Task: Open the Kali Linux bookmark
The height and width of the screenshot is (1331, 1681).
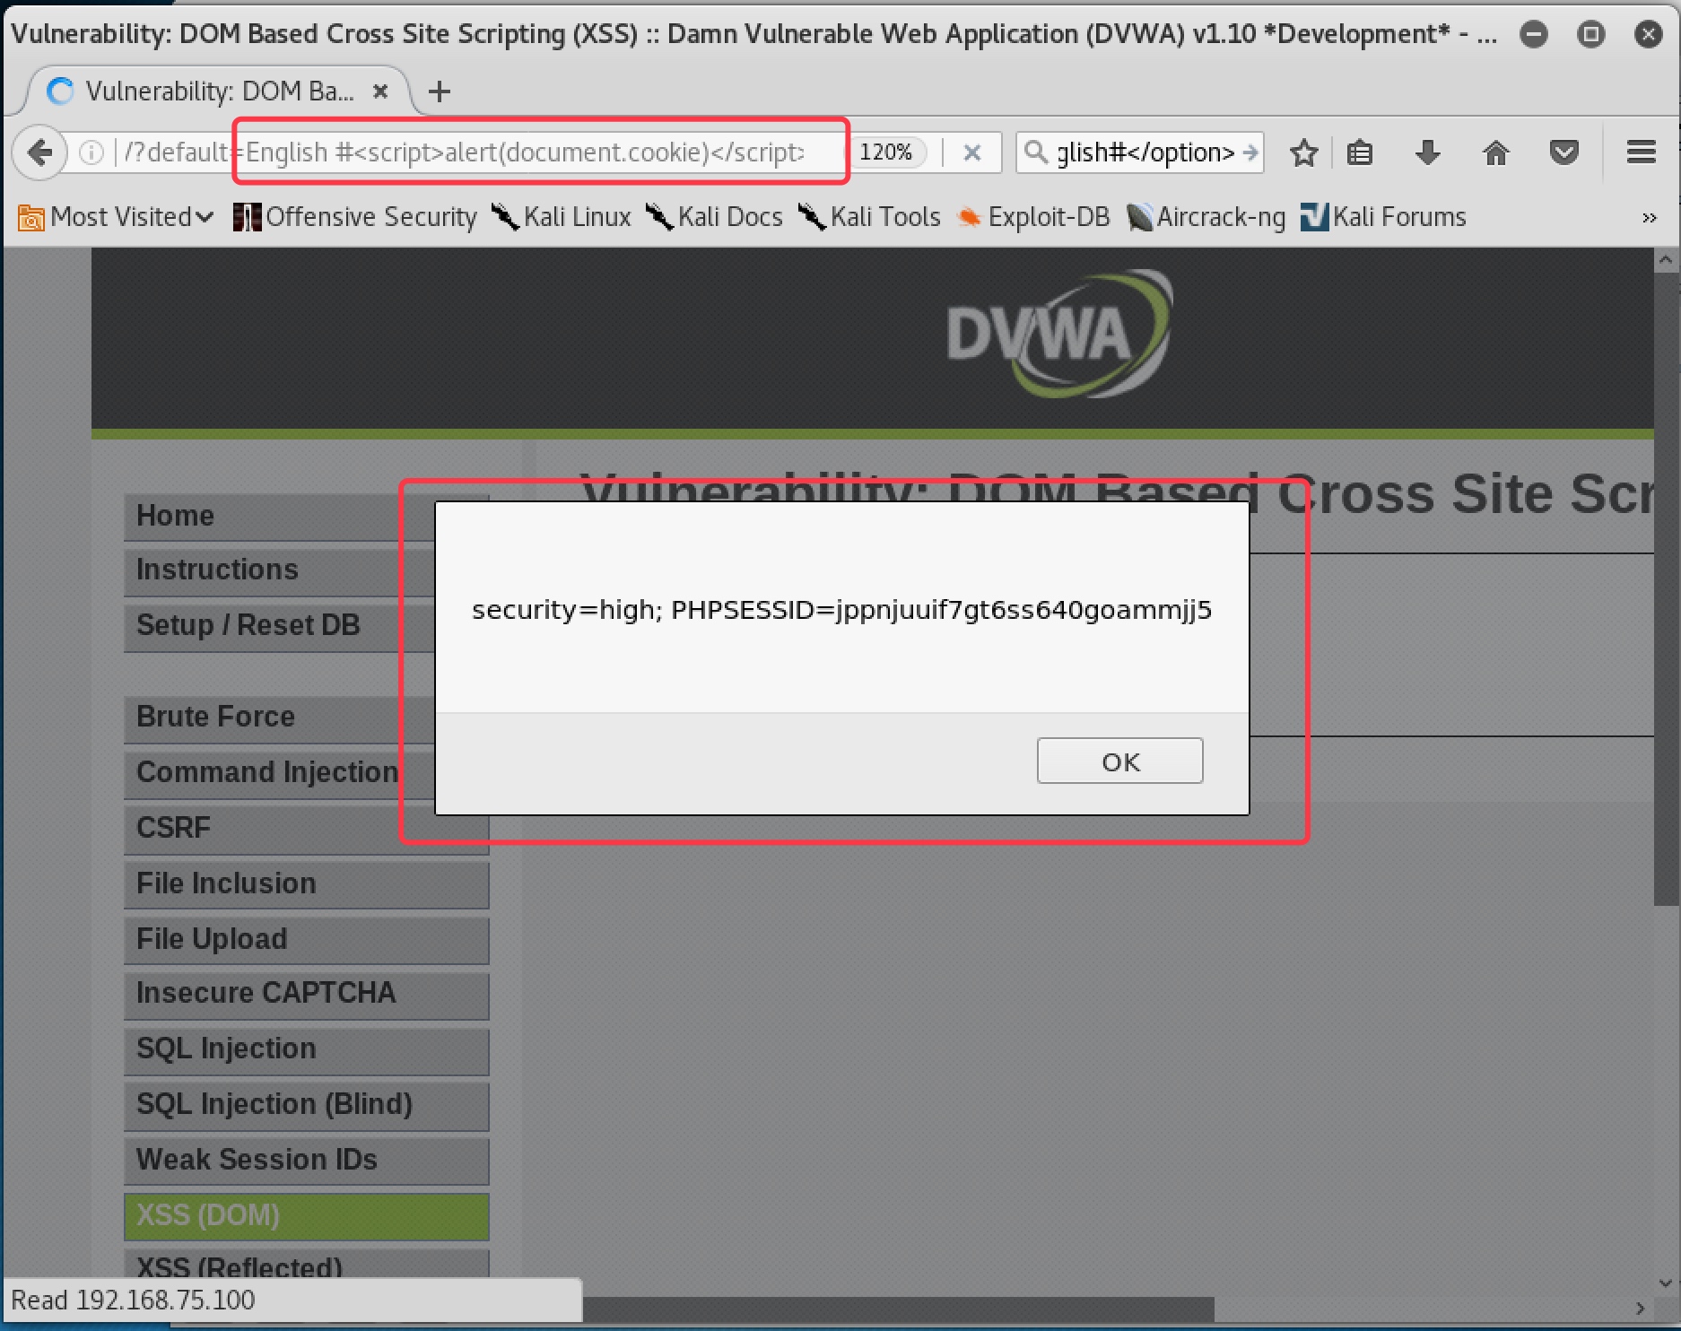Action: [562, 217]
